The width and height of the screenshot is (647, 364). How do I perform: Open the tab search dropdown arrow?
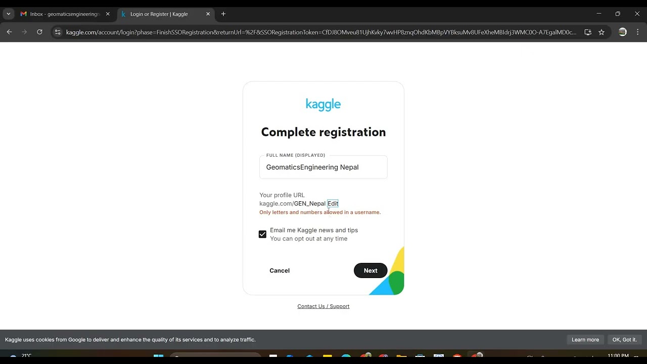click(9, 14)
